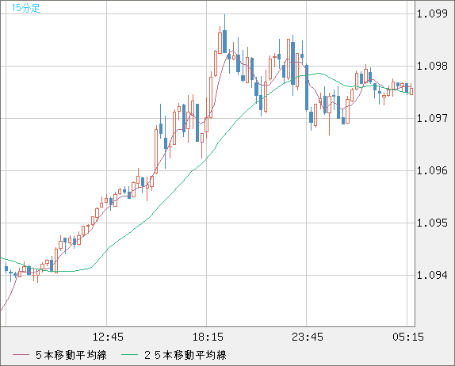Click the green 25-period moving average legend line

pyautogui.click(x=129, y=355)
